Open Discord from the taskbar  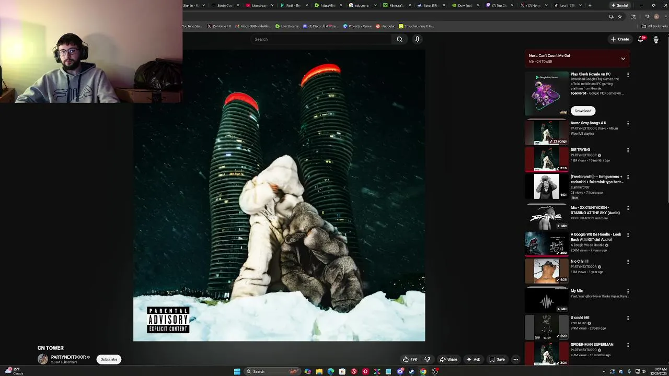(x=400, y=371)
